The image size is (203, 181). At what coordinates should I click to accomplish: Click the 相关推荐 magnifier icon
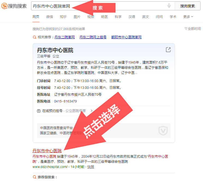35,37
